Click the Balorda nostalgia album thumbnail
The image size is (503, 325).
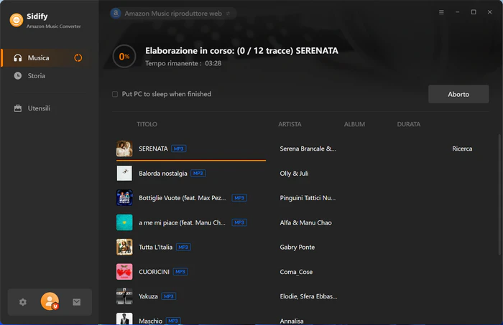coord(124,173)
